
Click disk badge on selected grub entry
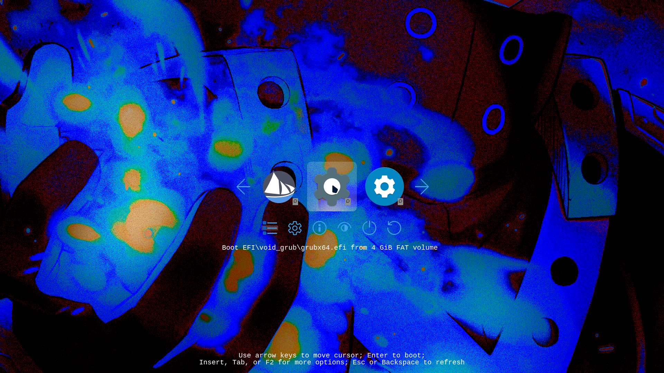(x=348, y=202)
